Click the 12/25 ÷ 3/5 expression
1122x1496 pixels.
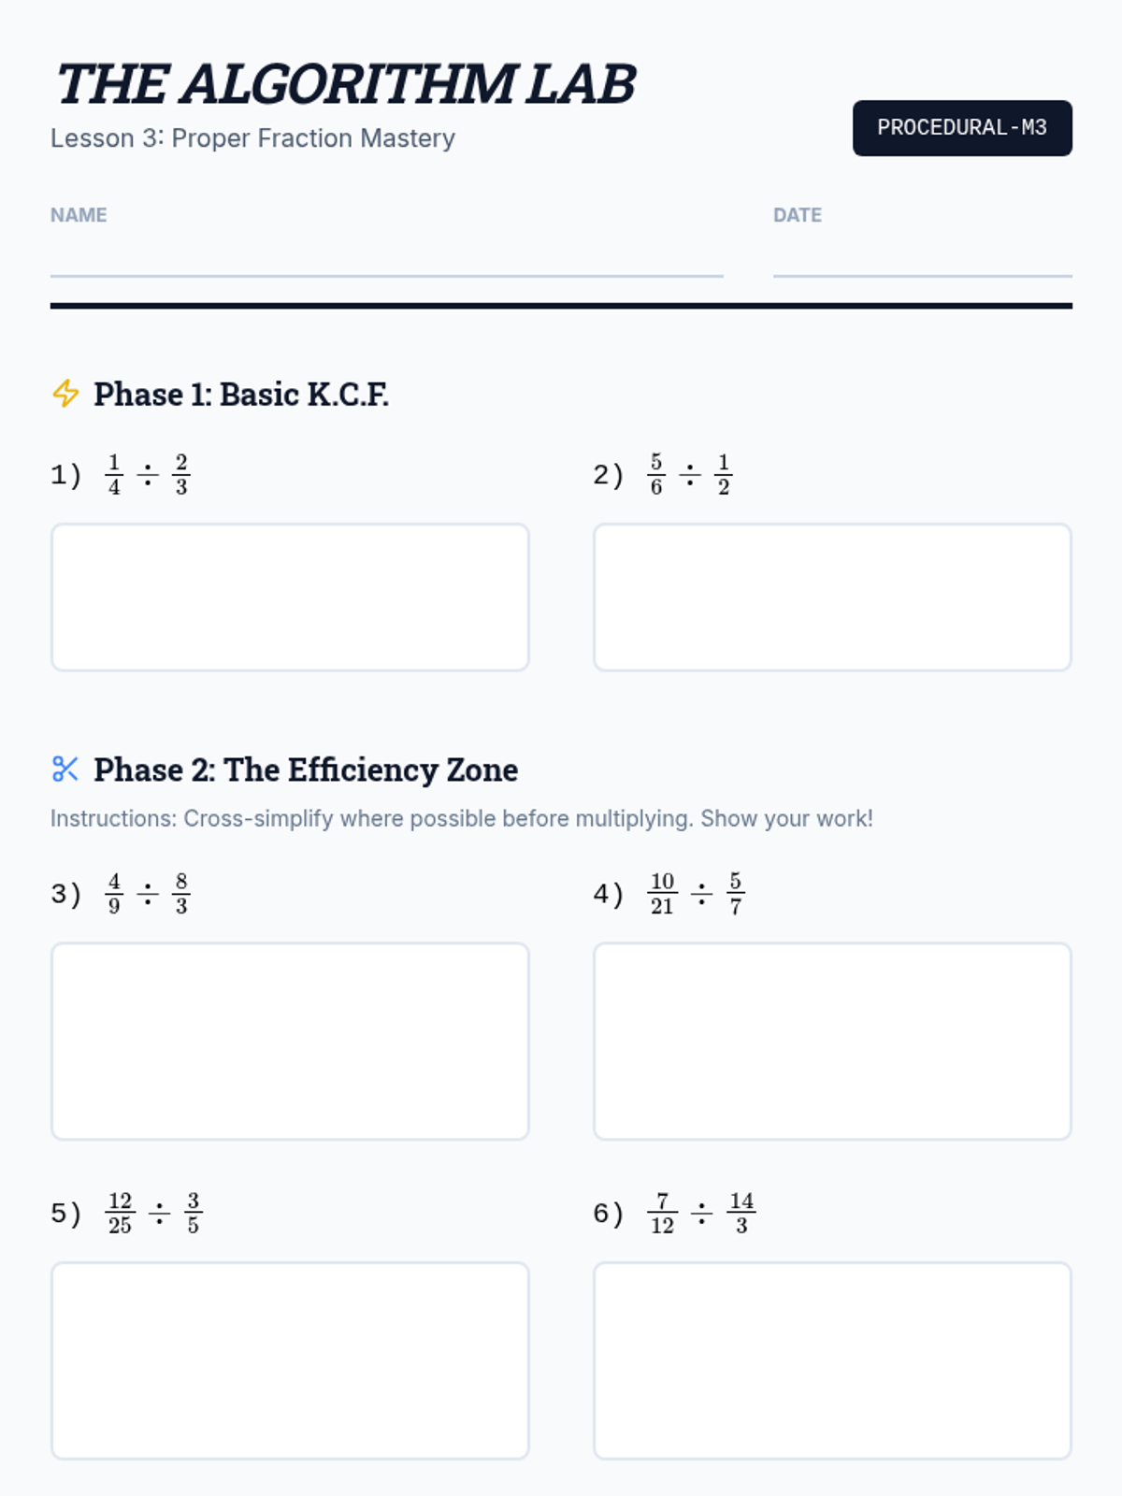(x=154, y=1214)
